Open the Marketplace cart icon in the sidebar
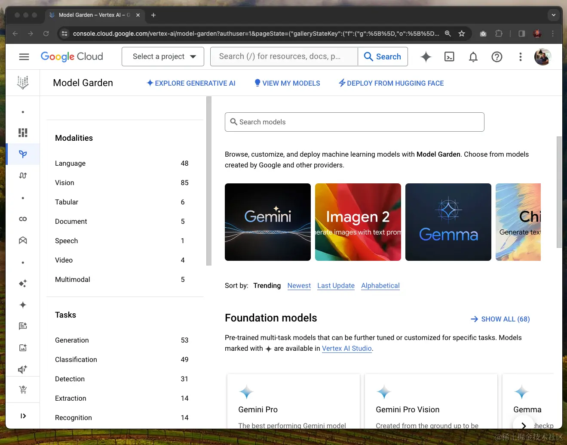 tap(23, 390)
